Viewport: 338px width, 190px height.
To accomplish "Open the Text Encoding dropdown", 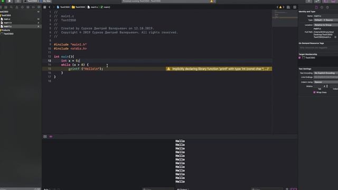I will click(326, 73).
